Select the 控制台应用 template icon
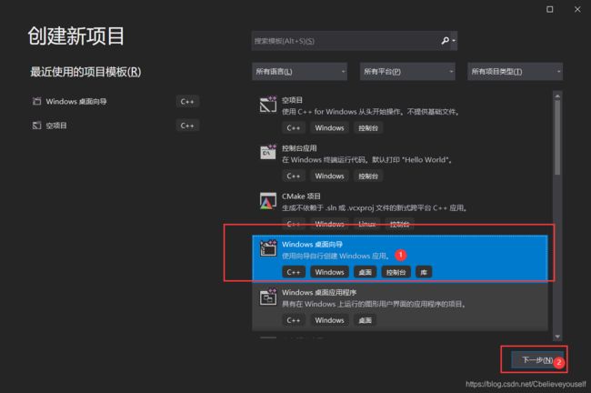This screenshot has height=393, width=591. tap(268, 152)
